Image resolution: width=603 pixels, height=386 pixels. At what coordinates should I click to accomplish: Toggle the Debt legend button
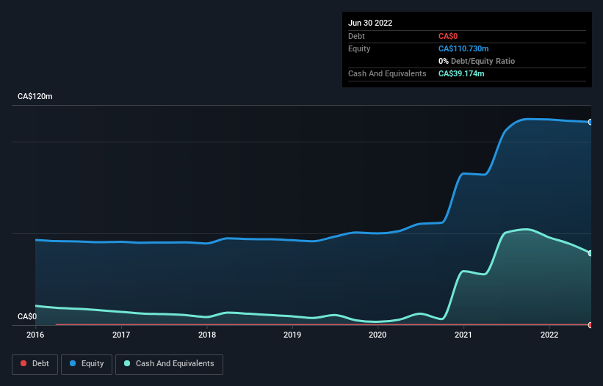pos(35,364)
